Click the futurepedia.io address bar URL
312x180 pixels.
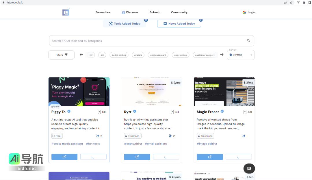[15, 3]
